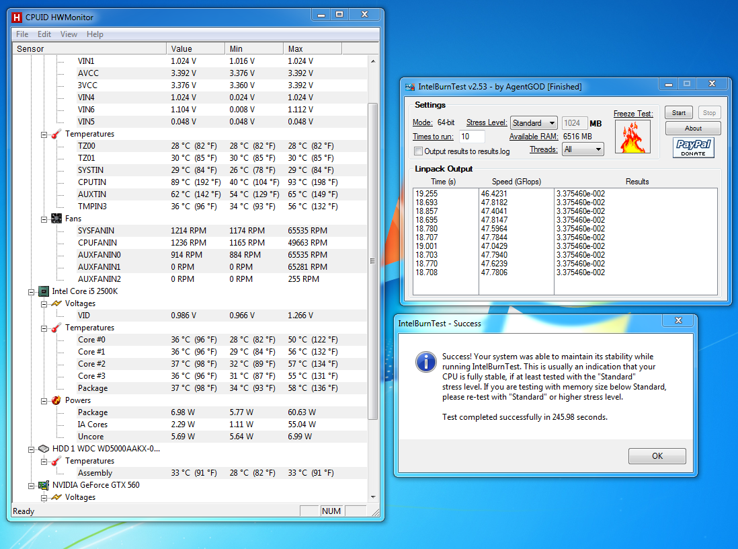The height and width of the screenshot is (549, 738).
Task: Click the memory MB input field
Action: coord(574,124)
